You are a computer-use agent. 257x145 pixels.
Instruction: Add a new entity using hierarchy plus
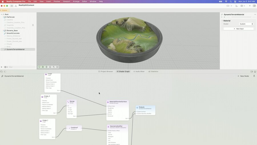pos(1,67)
